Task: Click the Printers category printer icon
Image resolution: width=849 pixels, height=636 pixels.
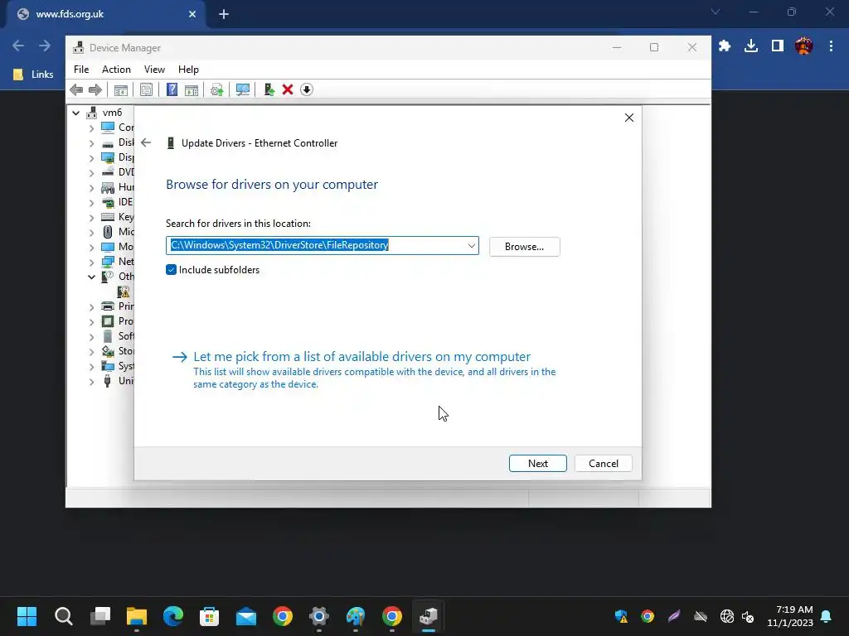Action: tap(108, 306)
